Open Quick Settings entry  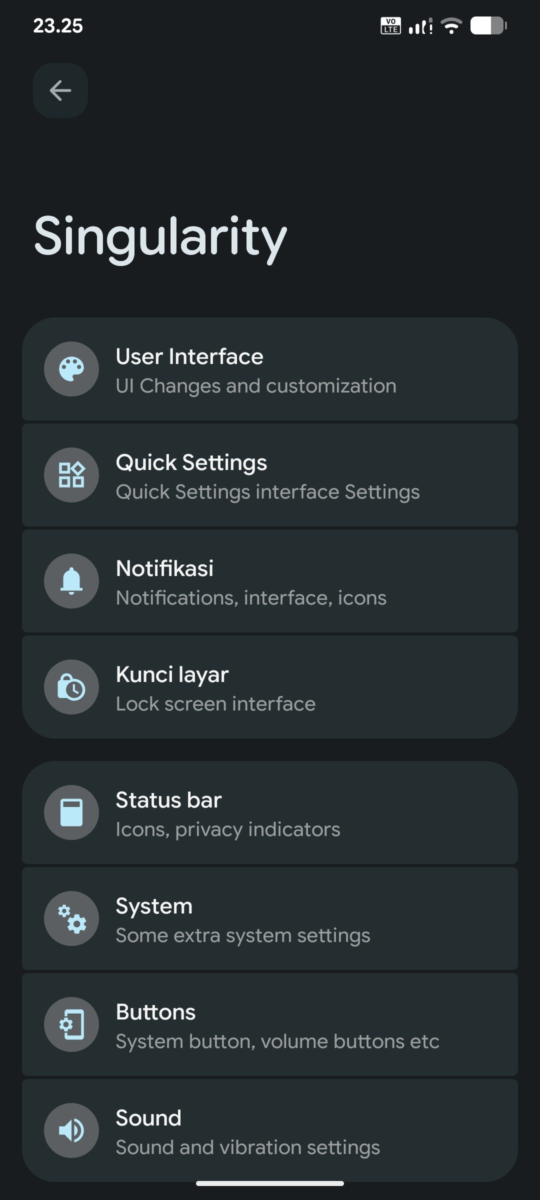pyautogui.click(x=270, y=475)
